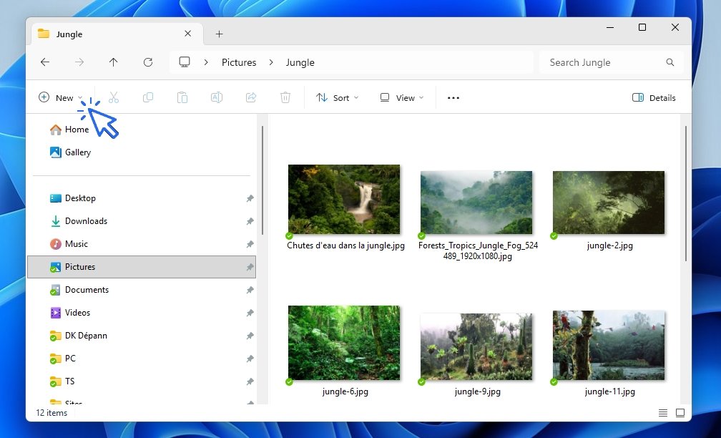
Task: Toggle the Details pane
Action: pos(653,97)
